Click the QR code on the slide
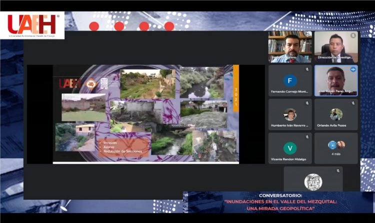375x223 pixels. (104, 83)
